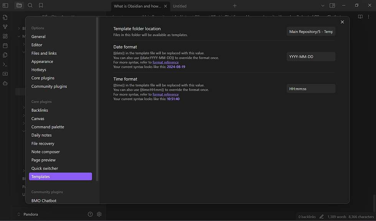The height and width of the screenshot is (221, 376).
Task: Click the '8,366 characters' status text
Action: point(361,217)
